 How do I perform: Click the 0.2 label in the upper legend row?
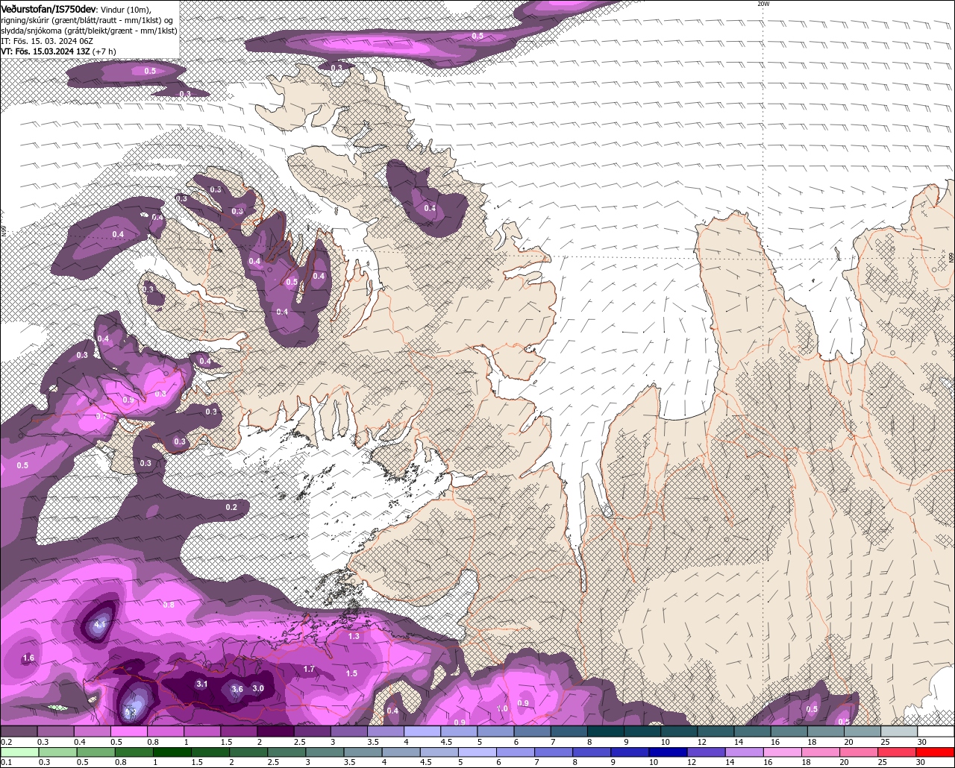[x=6, y=742]
